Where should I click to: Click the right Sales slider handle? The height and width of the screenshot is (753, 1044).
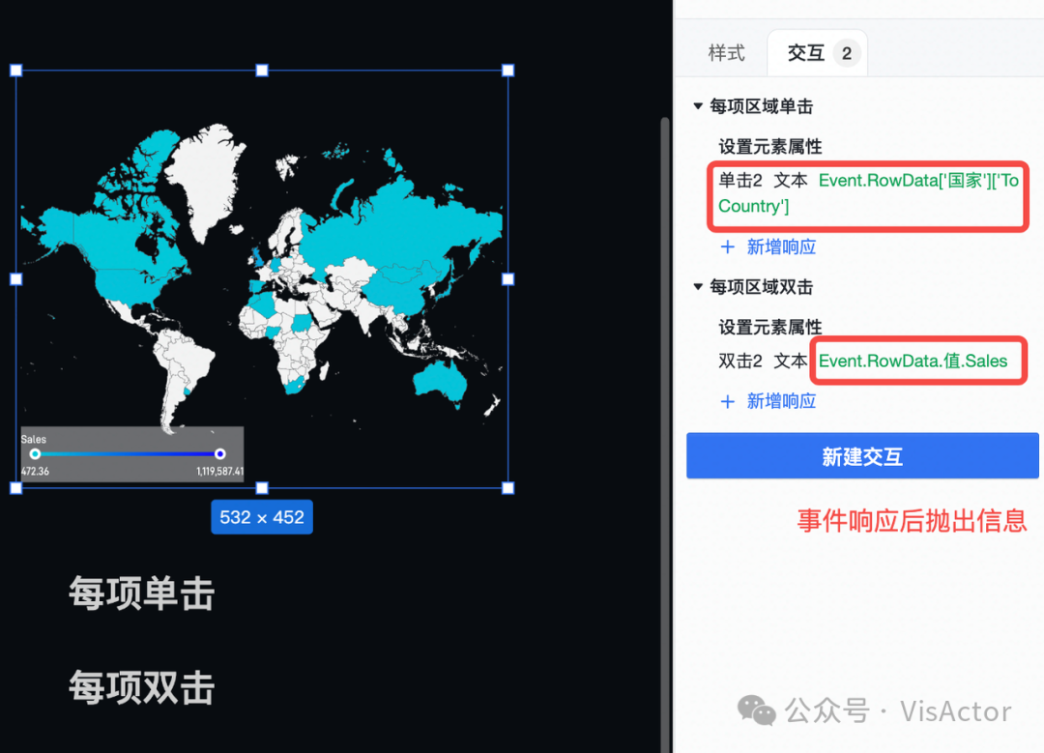tap(219, 454)
